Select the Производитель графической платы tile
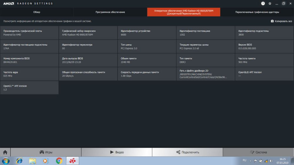This screenshot has height=165, width=294. point(29,33)
